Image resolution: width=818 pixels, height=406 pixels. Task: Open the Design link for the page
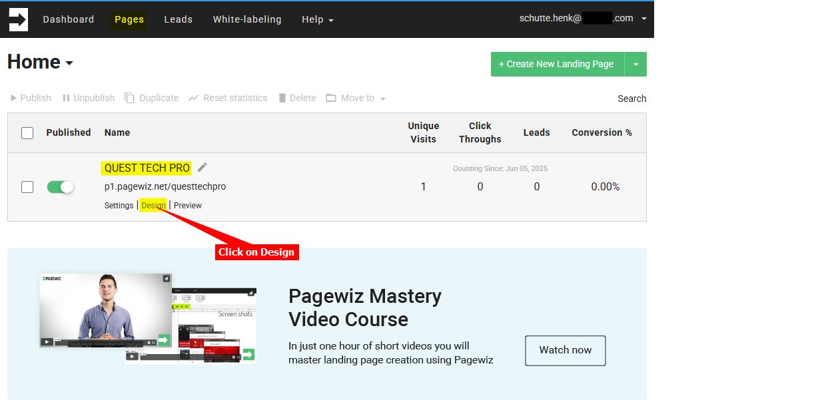pyautogui.click(x=153, y=206)
